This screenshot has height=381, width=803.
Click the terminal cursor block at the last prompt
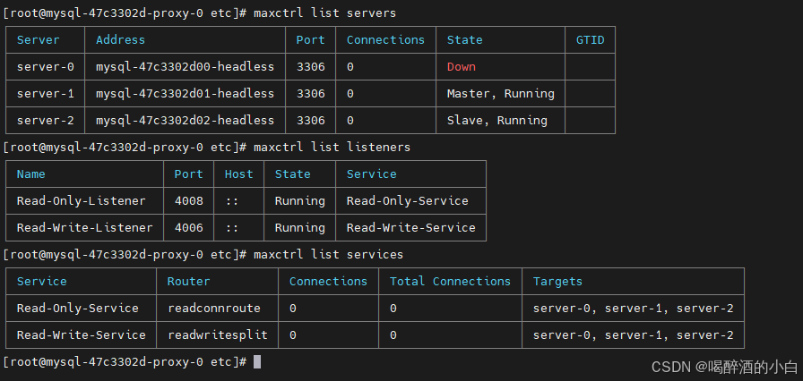point(257,362)
